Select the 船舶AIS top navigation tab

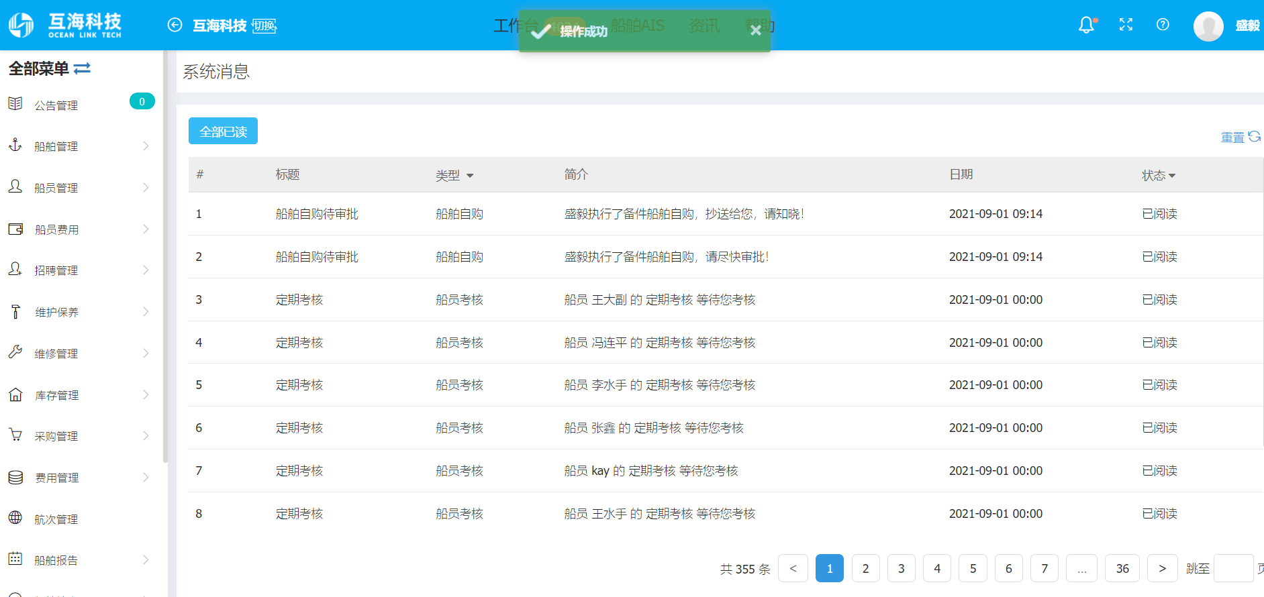point(637,25)
